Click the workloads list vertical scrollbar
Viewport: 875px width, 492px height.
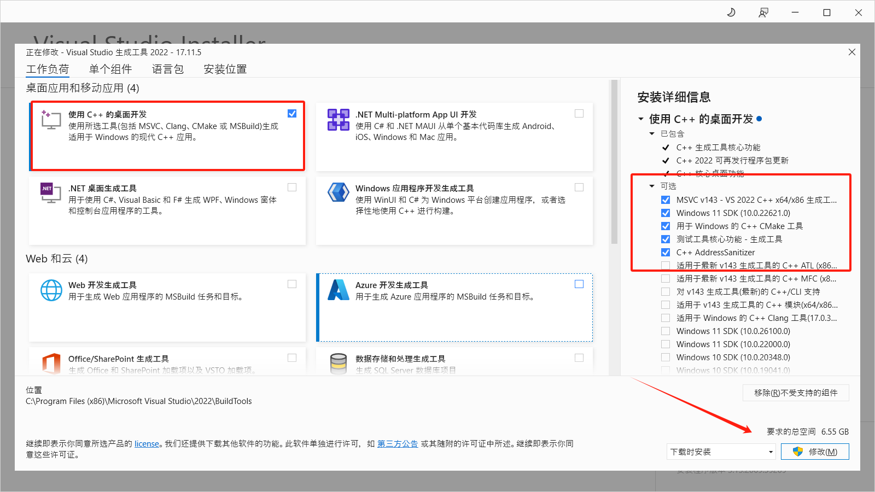point(614,162)
